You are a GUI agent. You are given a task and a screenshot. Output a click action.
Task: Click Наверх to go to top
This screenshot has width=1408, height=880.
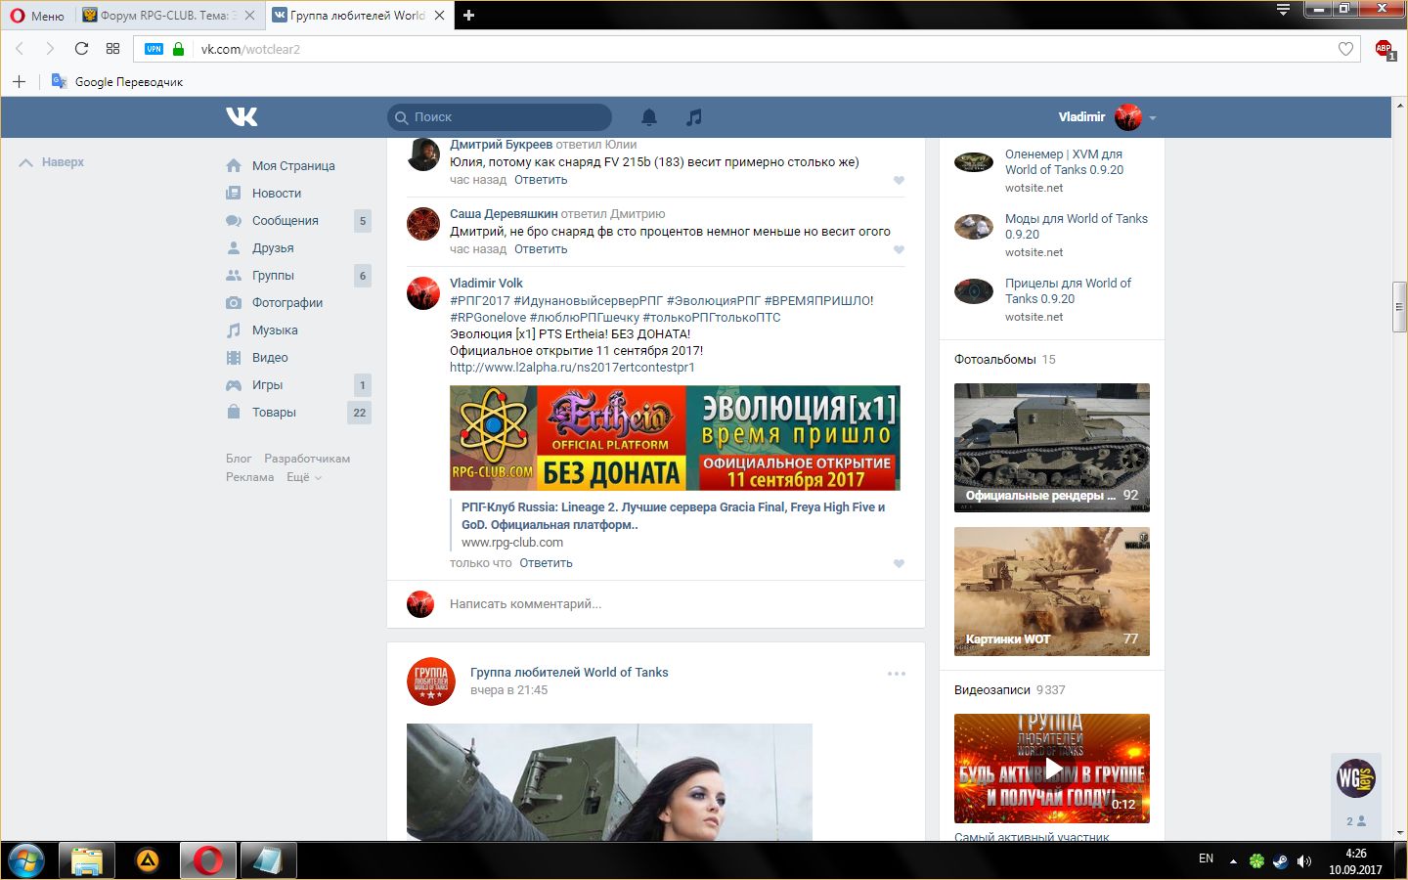(x=53, y=162)
